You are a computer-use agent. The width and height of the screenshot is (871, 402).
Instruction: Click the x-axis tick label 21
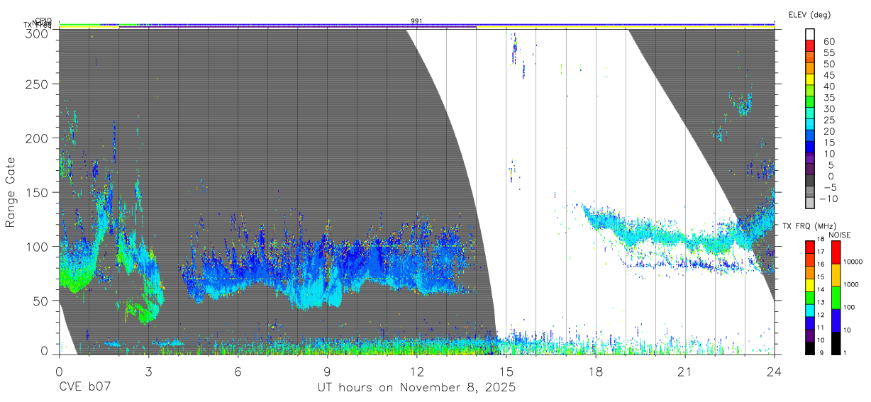(684, 371)
